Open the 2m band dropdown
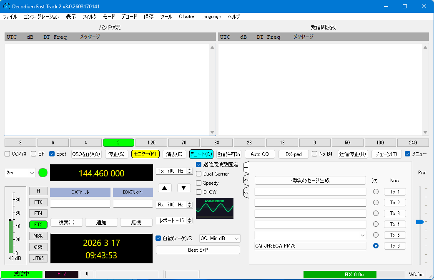434x280 pixels. pos(20,173)
